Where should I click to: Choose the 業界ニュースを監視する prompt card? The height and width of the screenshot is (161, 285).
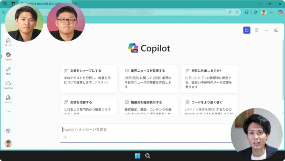tap(149, 79)
